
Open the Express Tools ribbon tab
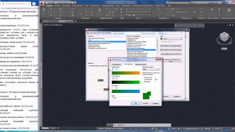160,6
